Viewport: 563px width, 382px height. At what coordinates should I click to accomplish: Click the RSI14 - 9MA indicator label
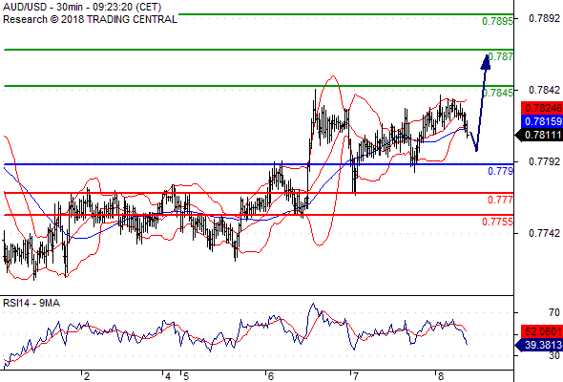tap(31, 304)
